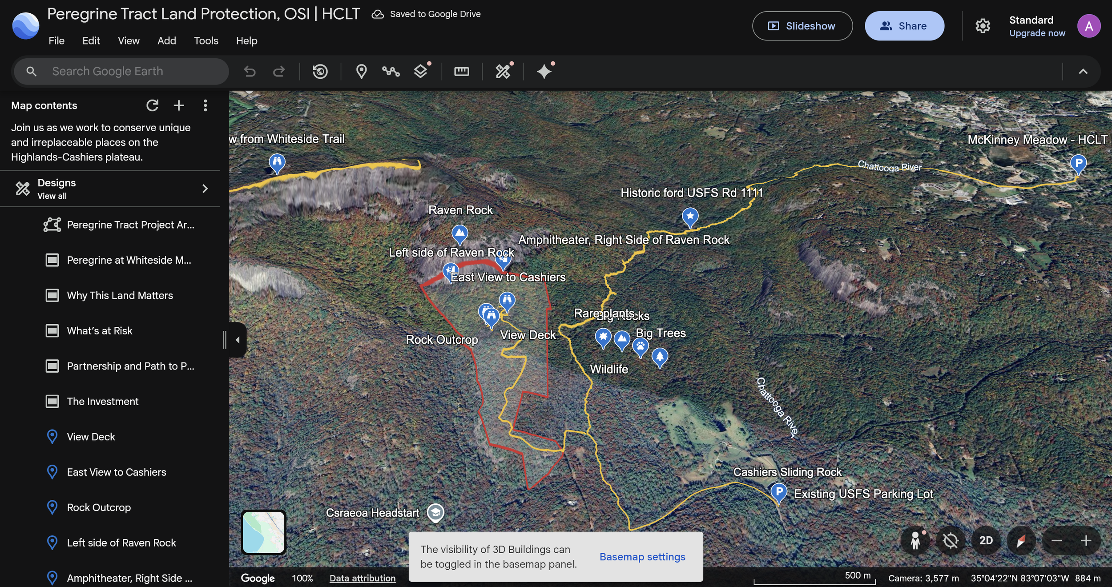1112x587 pixels.
Task: Switch the map to 2D view
Action: (x=986, y=541)
